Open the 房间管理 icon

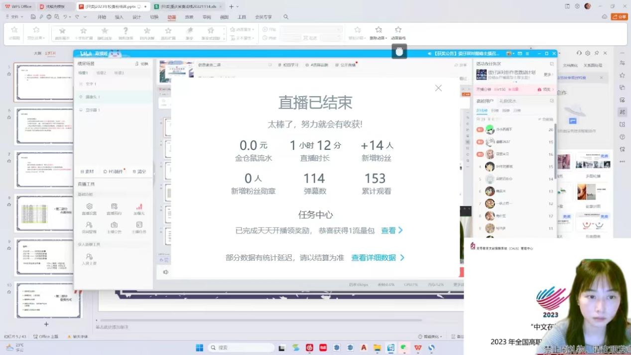click(89, 225)
